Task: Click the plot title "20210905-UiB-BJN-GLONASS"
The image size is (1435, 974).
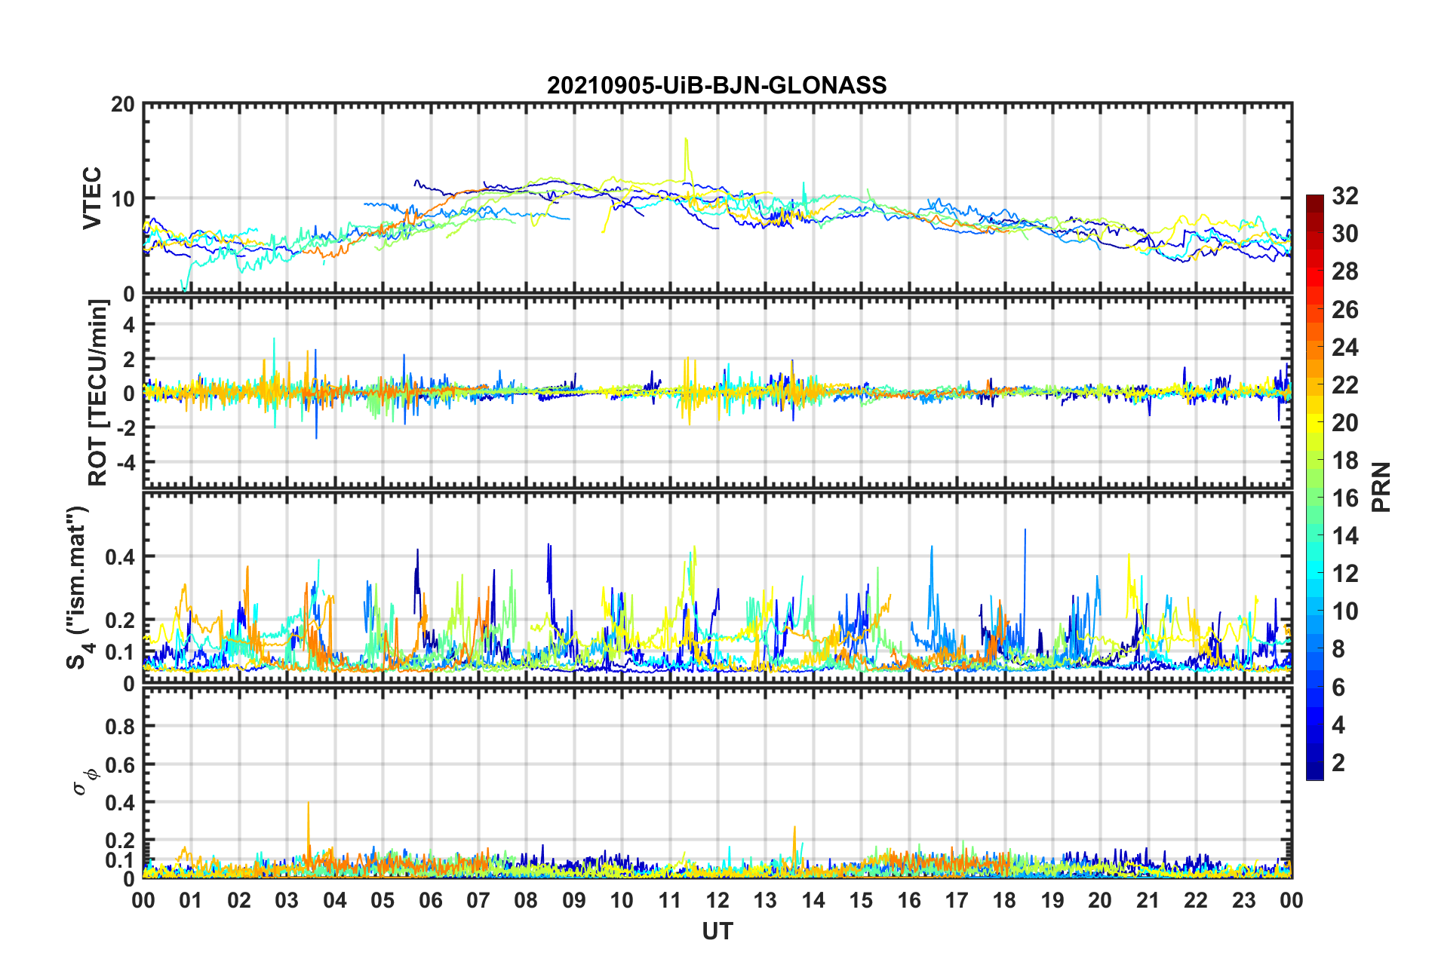Action: tap(717, 85)
